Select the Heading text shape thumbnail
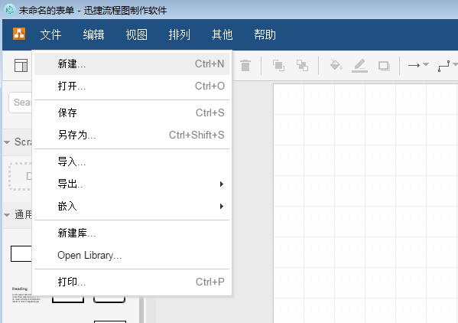 26,295
